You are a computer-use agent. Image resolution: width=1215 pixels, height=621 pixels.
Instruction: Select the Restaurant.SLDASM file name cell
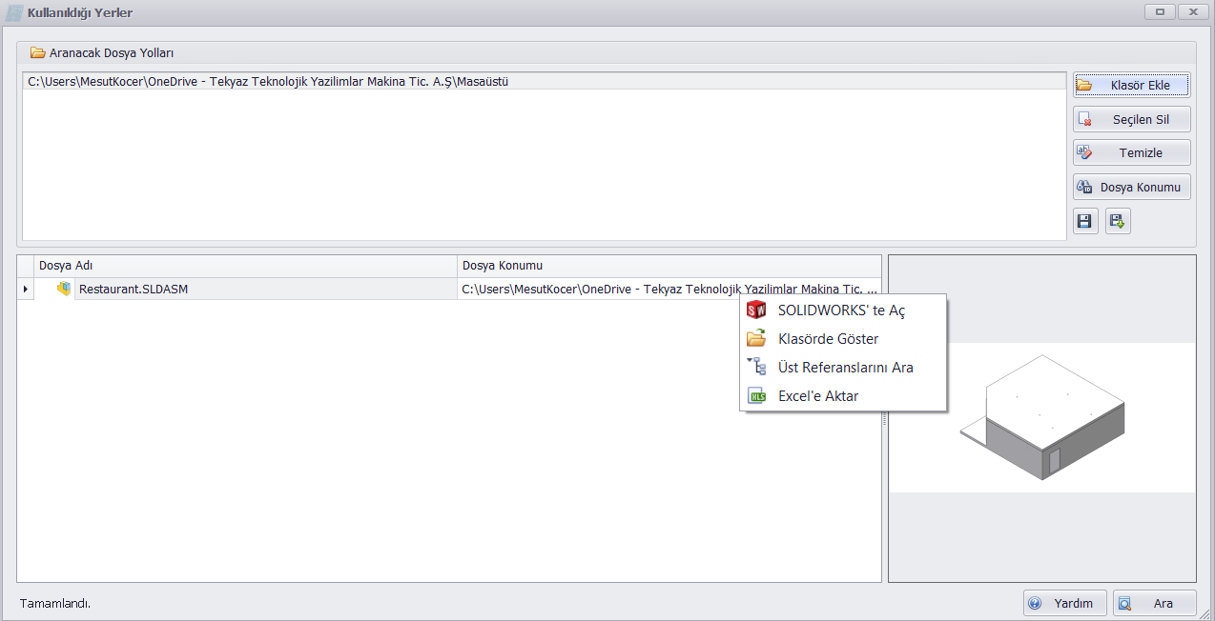tap(266, 289)
